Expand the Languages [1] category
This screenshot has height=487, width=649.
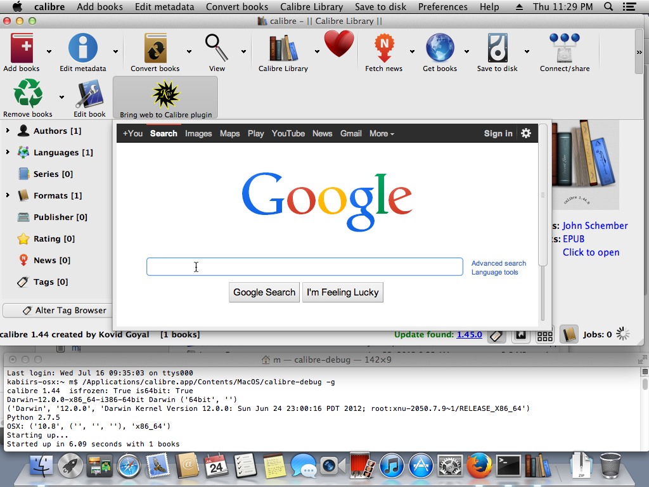coord(8,152)
